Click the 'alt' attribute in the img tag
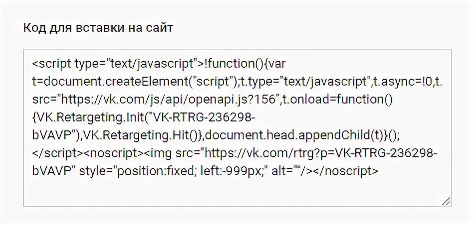Screen dimensions: 475x225 (x=278, y=171)
